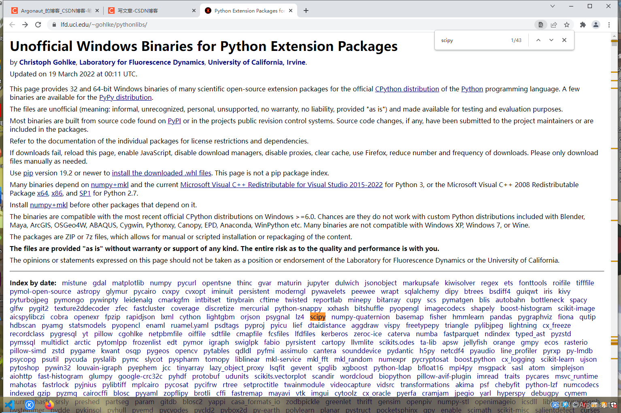The height and width of the screenshot is (413, 621).
Task: Open install the downloaded .whl files link
Action: click(162, 173)
